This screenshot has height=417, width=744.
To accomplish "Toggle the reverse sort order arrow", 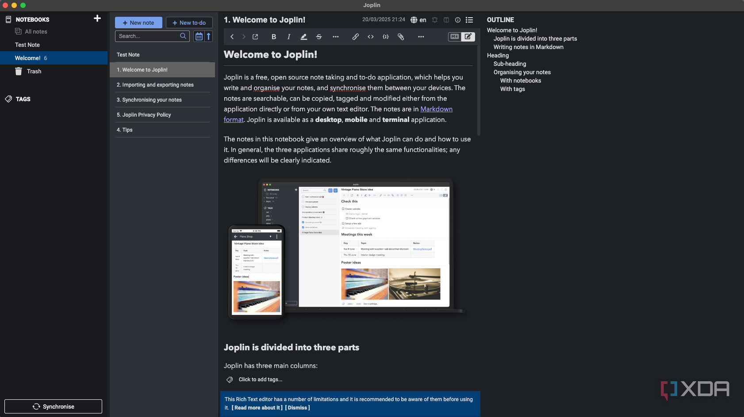I will pyautogui.click(x=209, y=36).
